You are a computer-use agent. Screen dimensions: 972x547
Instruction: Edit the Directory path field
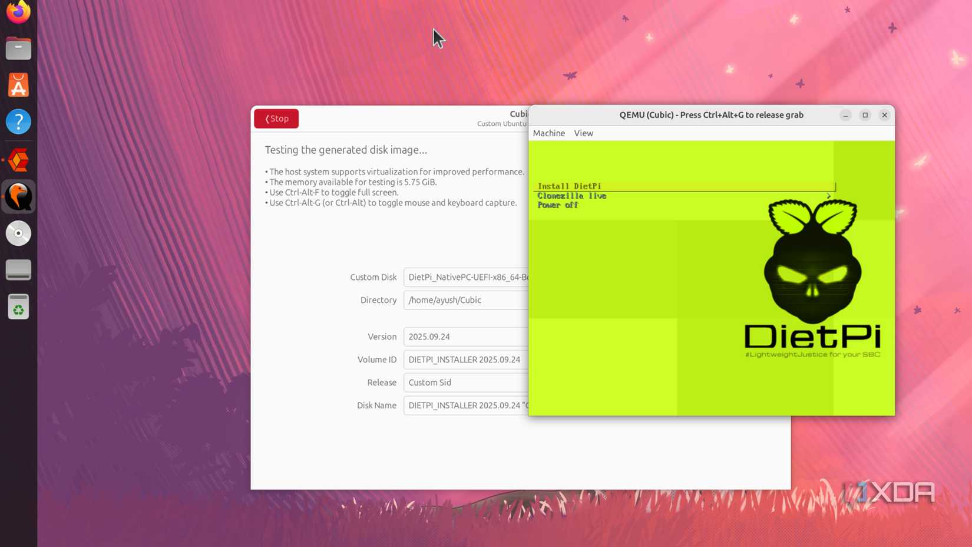[x=465, y=300]
